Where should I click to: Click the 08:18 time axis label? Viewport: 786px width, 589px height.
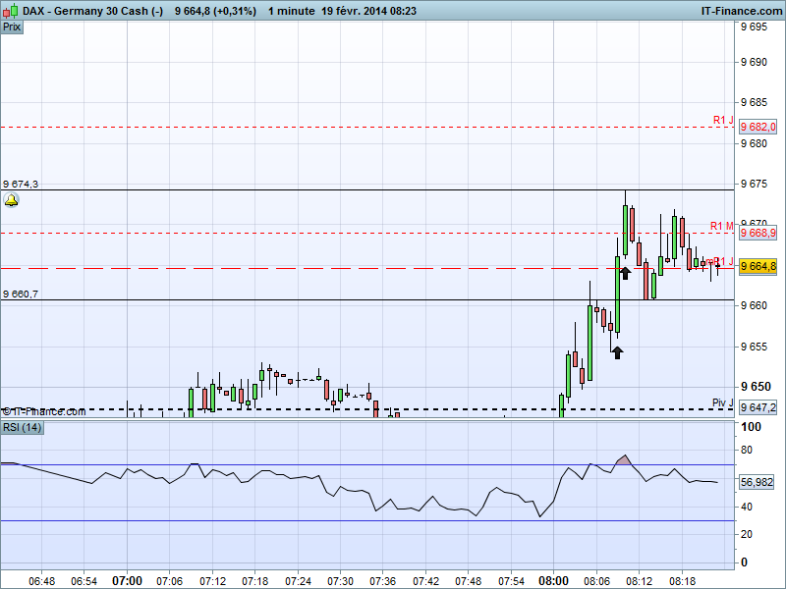pyautogui.click(x=682, y=581)
